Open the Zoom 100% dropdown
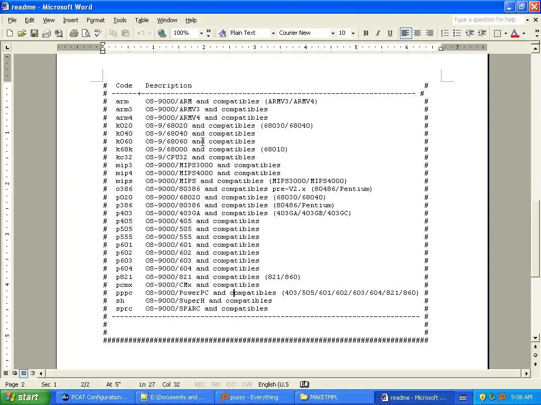This screenshot has width=541, height=405. [x=201, y=33]
